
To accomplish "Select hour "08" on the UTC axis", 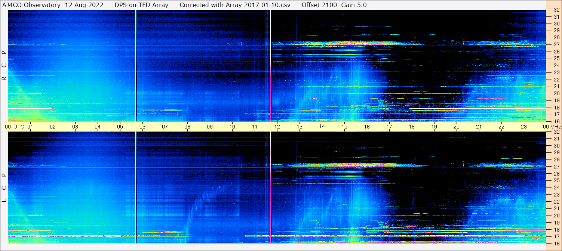I will click(187, 127).
